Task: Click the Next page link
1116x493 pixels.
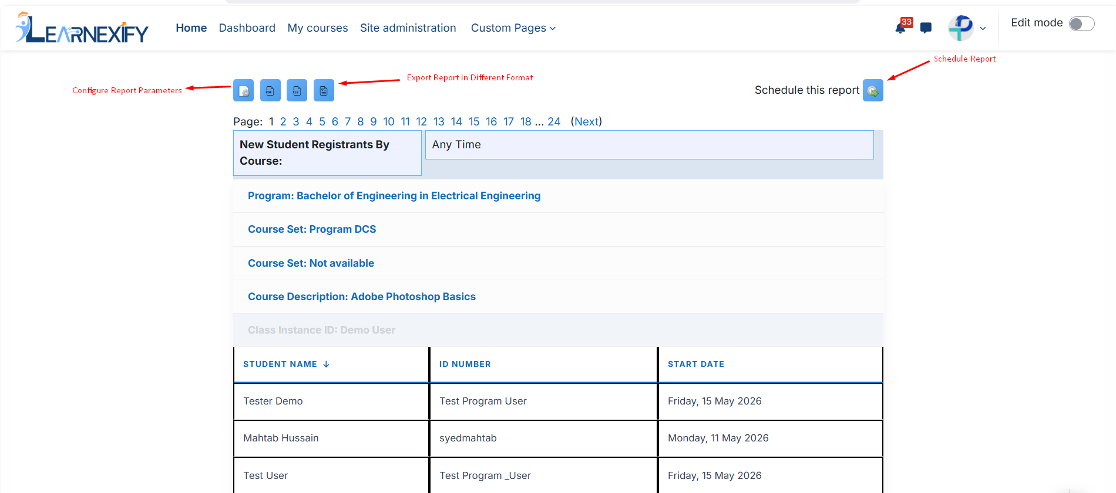Action: pyautogui.click(x=587, y=121)
